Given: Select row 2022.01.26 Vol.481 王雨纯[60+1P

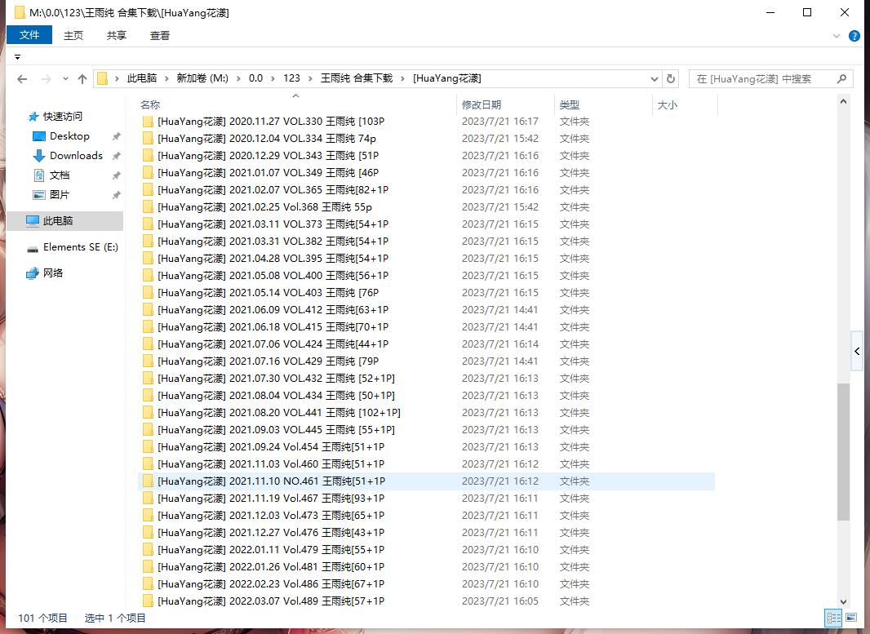Looking at the screenshot, I should pos(426,567).
